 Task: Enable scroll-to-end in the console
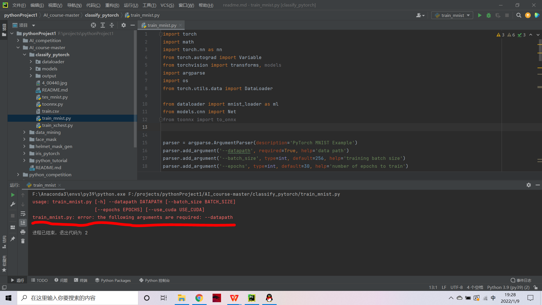tap(23, 223)
